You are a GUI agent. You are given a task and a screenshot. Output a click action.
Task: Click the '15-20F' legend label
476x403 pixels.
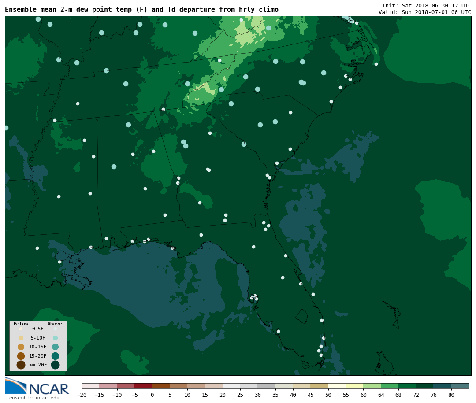pos(38,356)
